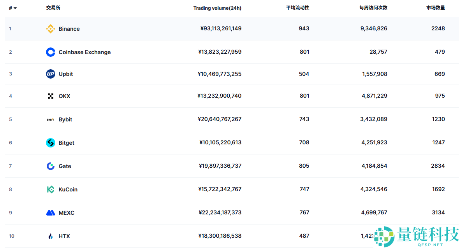459x249 pixels.
Task: Click the Binance logo icon
Action: [x=50, y=29]
